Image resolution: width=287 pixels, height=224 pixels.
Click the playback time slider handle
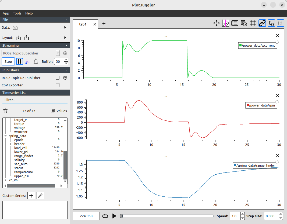pos(121,216)
